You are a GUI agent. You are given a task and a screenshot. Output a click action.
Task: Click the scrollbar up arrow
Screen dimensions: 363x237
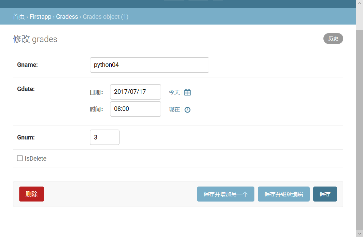(x=360, y=3)
